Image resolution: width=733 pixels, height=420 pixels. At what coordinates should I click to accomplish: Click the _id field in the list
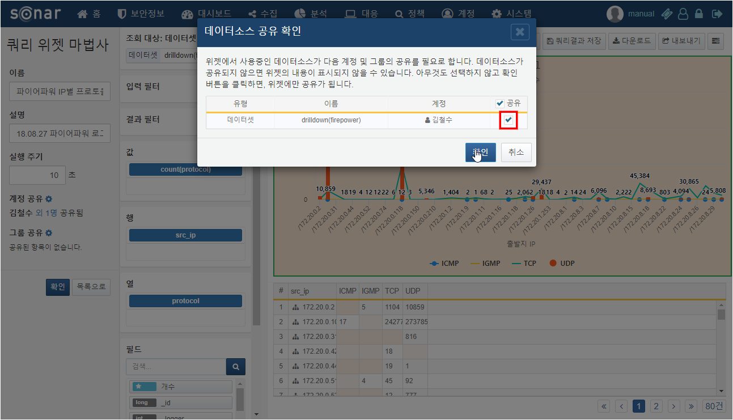[x=181, y=402]
